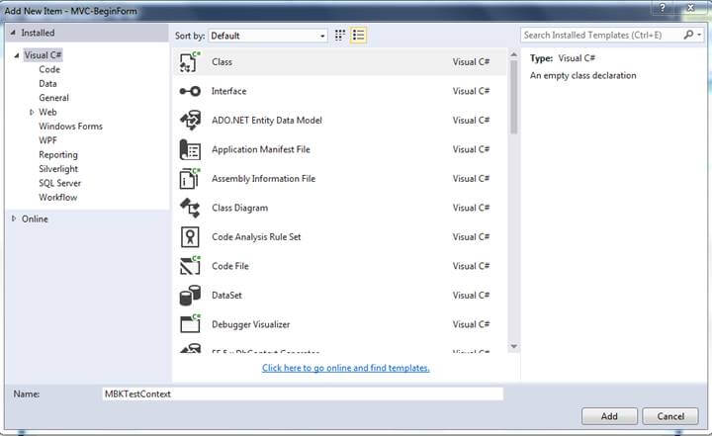
Task: Select the SQL Server category
Action: coord(59,183)
